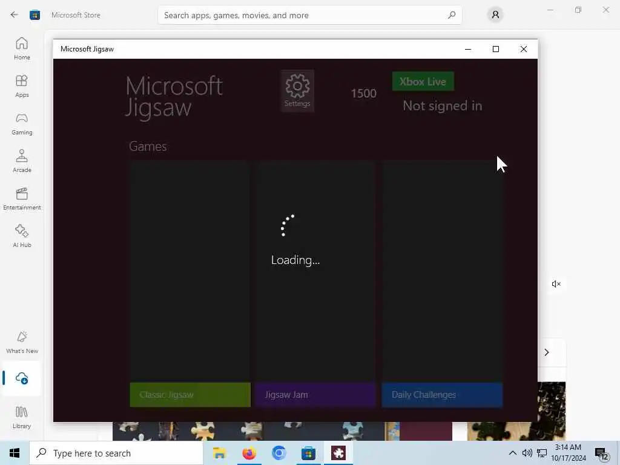The height and width of the screenshot is (465, 620).
Task: Switch to Microsoft Store taskbar icon
Action: click(x=308, y=453)
